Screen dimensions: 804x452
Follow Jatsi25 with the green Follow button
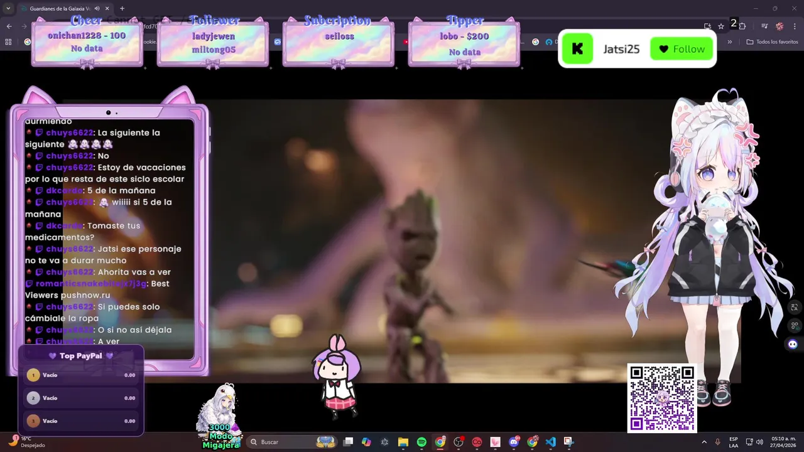[682, 49]
